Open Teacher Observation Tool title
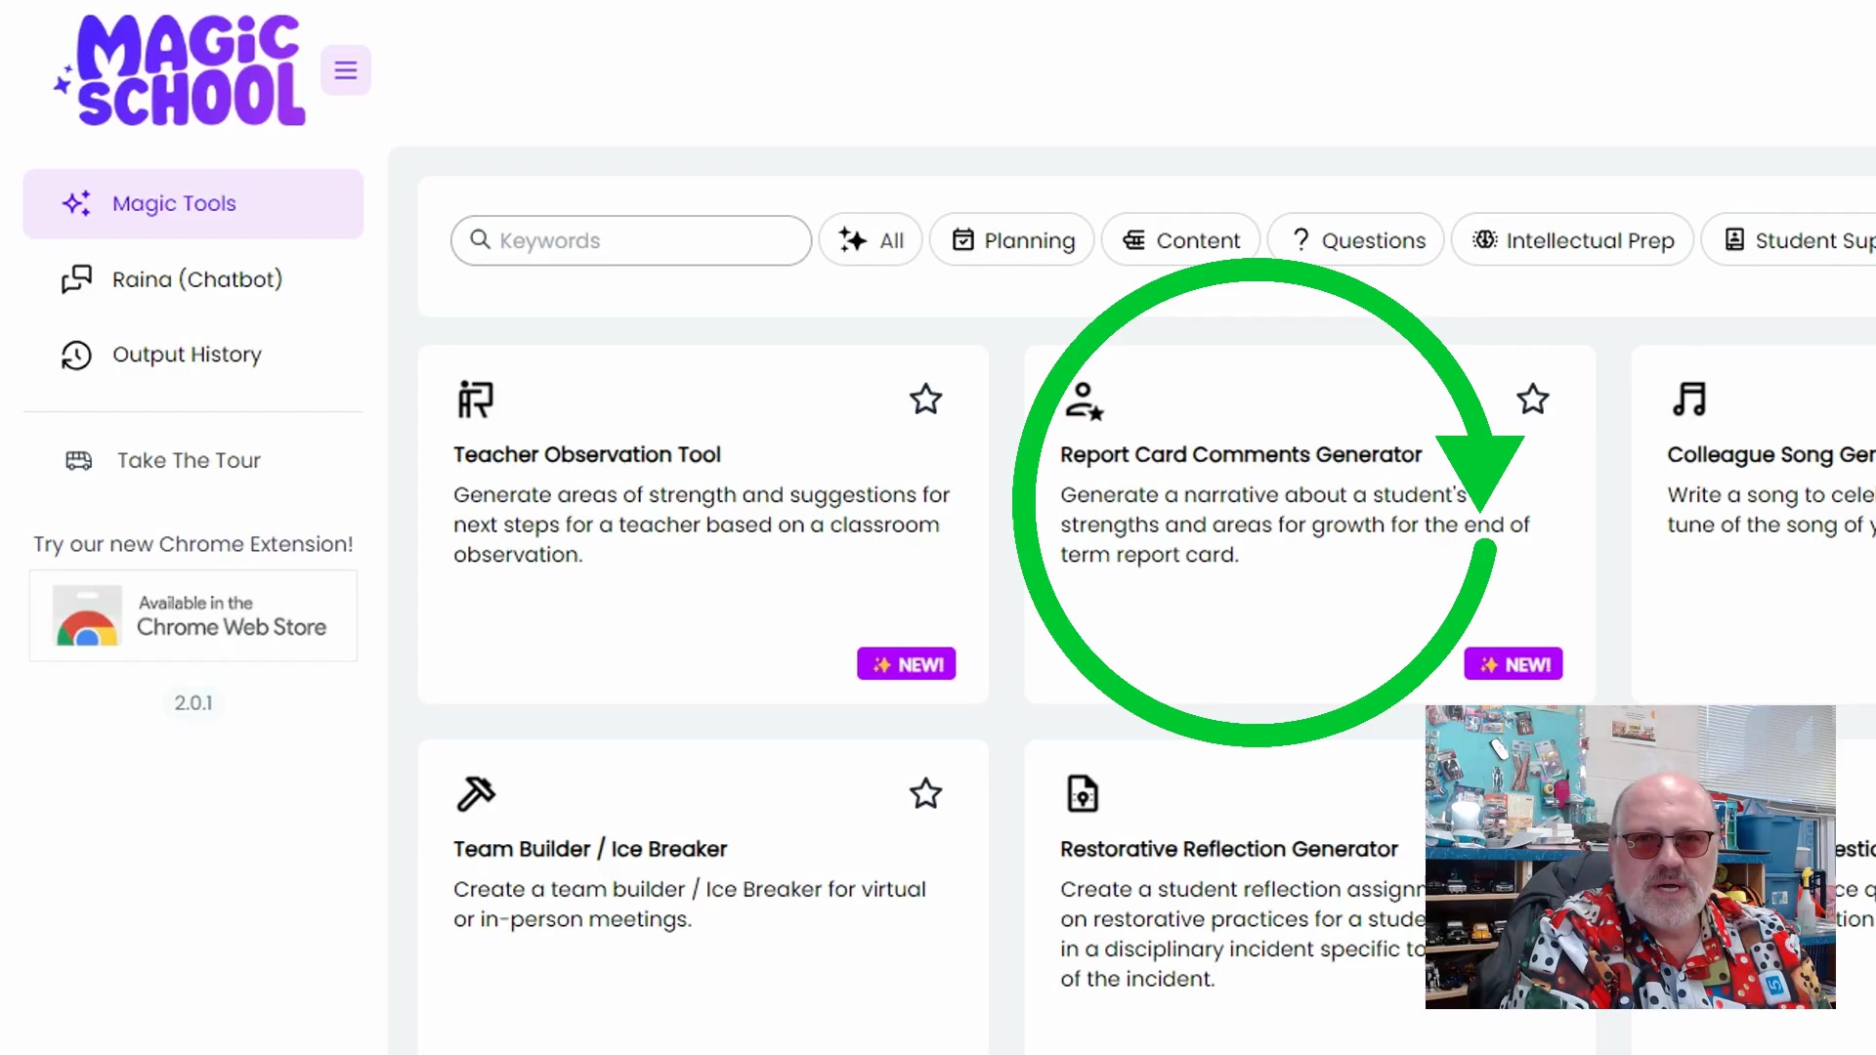This screenshot has width=1876, height=1055. [587, 455]
